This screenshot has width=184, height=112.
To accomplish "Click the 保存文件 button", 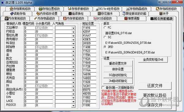I will 155,105.
